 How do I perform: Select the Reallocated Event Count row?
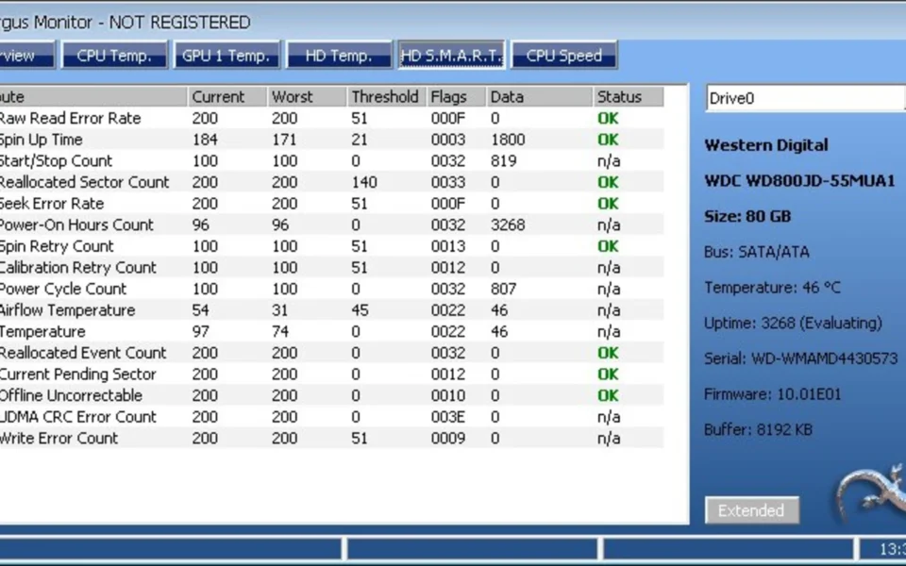[331, 353]
